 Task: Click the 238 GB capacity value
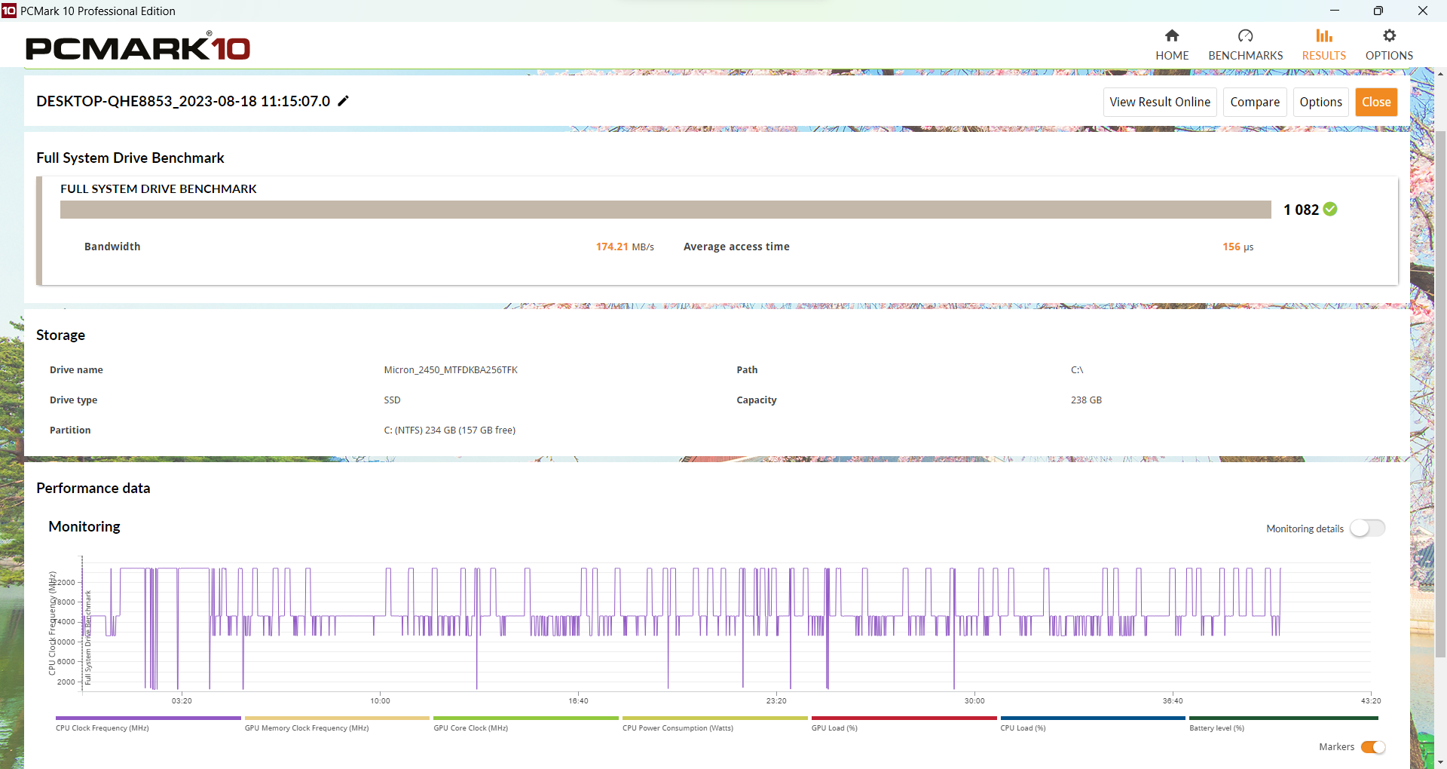[1086, 400]
